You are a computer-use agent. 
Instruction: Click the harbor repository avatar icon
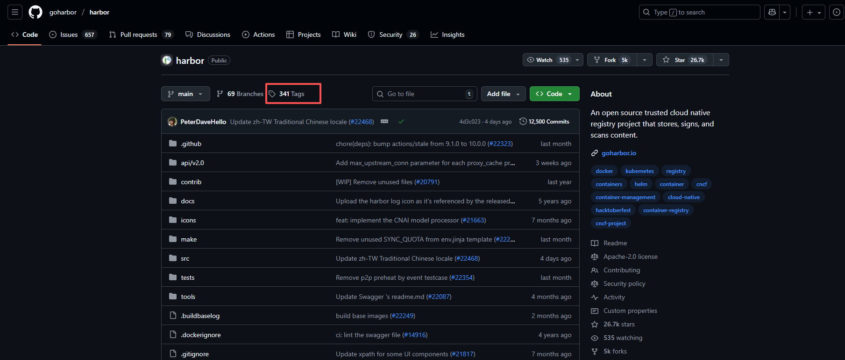coord(167,60)
